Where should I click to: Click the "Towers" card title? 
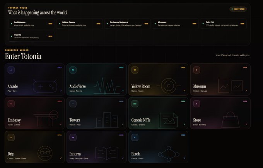pos(75,120)
